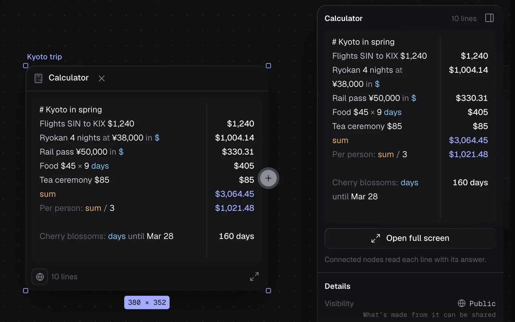The width and height of the screenshot is (515, 322).
Task: Click the $3,064.45 result in the canvas node
Action: [x=235, y=194]
